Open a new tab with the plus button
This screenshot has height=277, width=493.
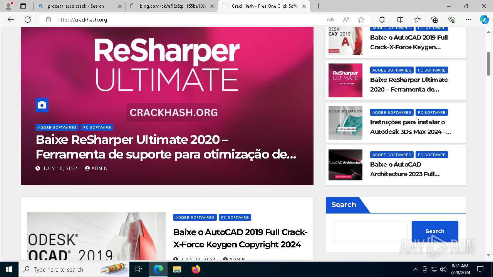(x=318, y=6)
